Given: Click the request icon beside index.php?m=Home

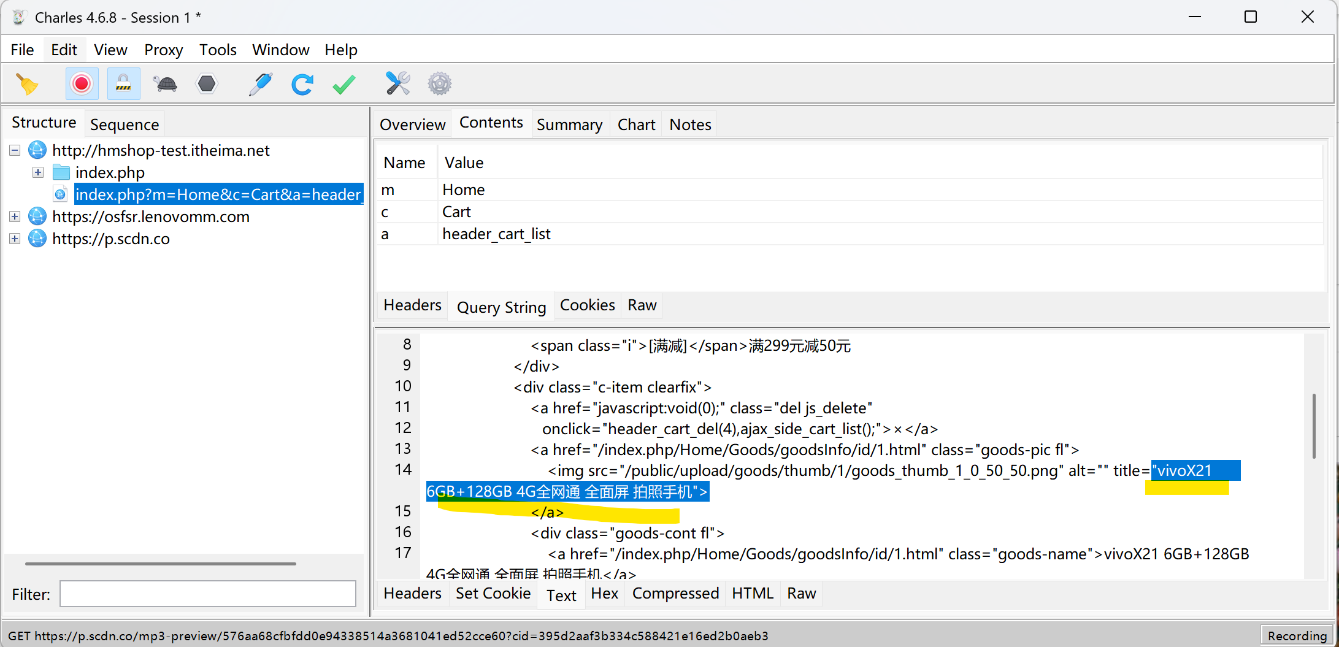Looking at the screenshot, I should coord(60,194).
